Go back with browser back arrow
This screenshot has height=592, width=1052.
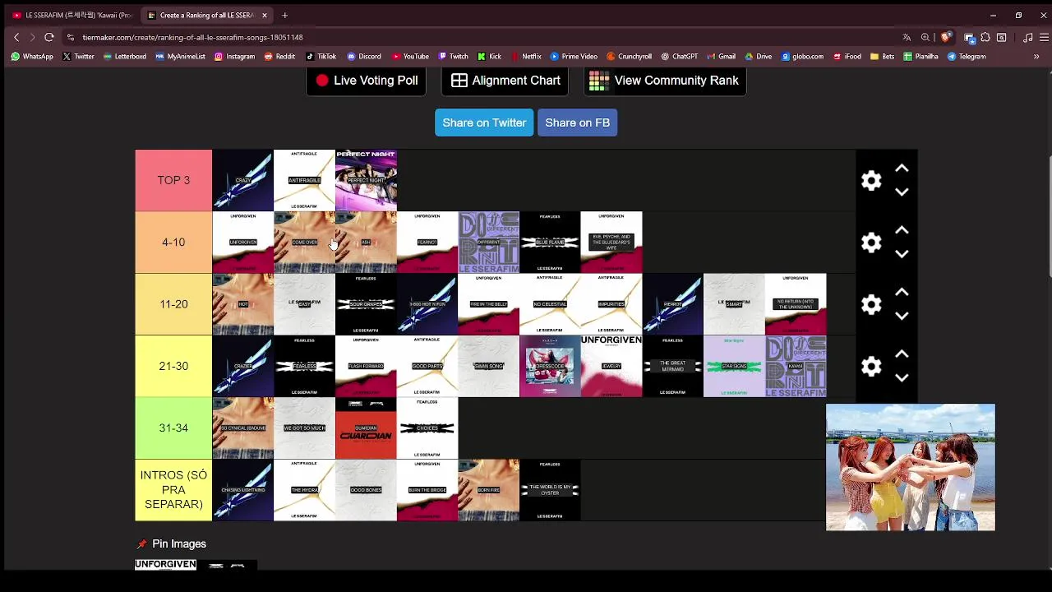coord(16,37)
